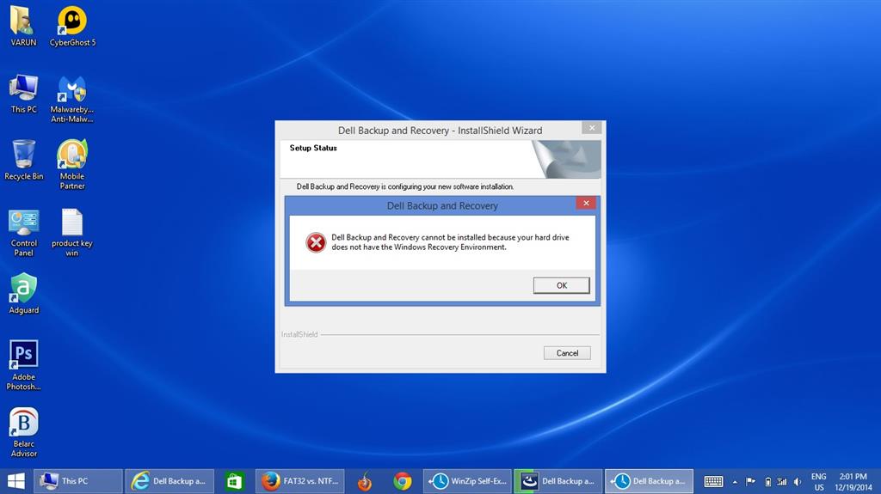The height and width of the screenshot is (494, 881).
Task: Check battery status tray icon
Action: coord(767,482)
